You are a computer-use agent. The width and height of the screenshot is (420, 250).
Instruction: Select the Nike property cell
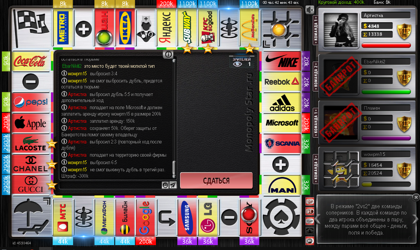[x=281, y=61]
